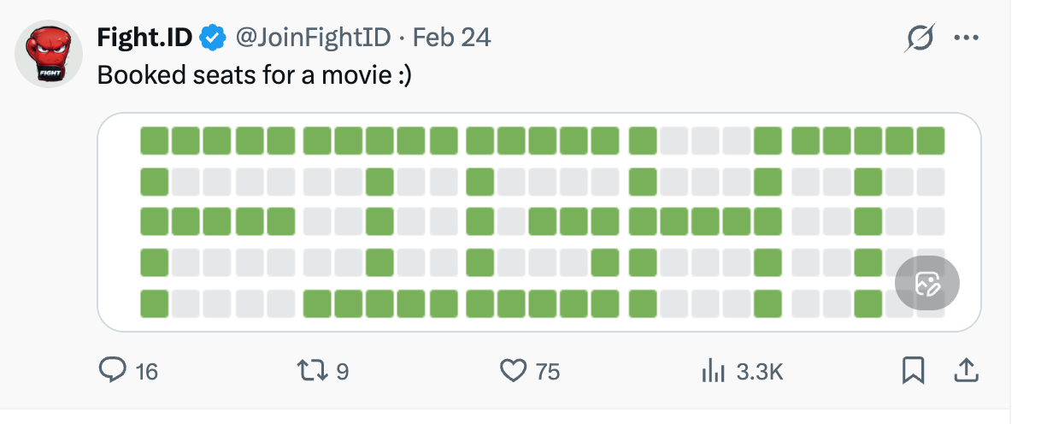1041x424 pixels.
Task: Click the reply count 16
Action: 147,371
